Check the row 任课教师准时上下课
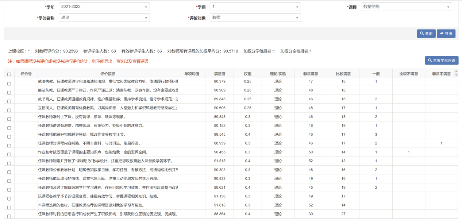This screenshot has height=220, width=462. point(9,119)
